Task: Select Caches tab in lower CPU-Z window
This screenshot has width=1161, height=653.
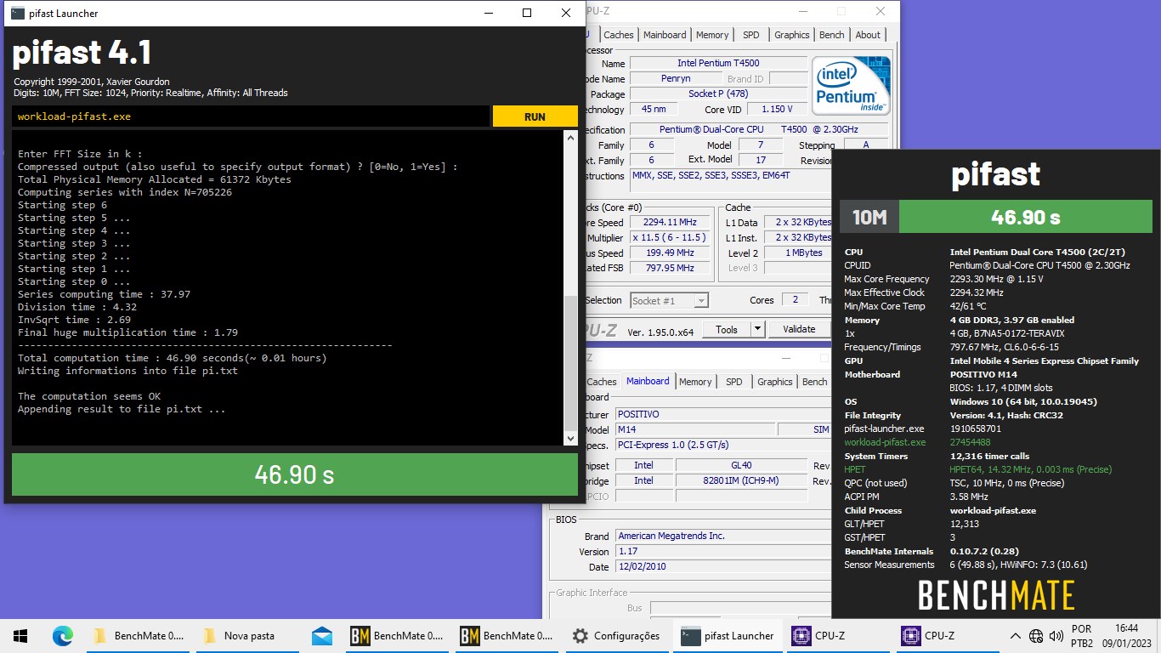Action: click(x=602, y=382)
